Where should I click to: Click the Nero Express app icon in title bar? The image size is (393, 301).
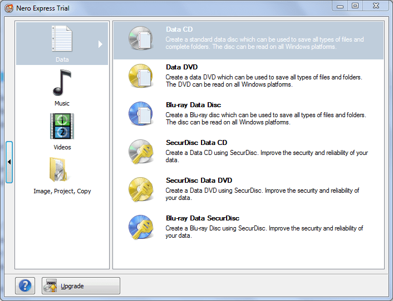click(9, 8)
